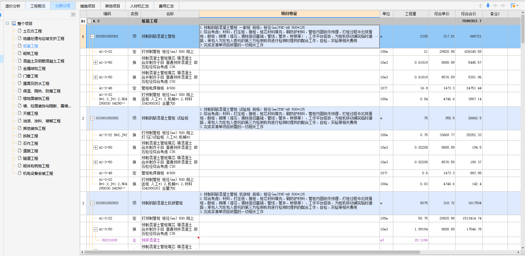Image resolution: width=525 pixels, height=256 pixels.
Task: Click quantity cell 2100
Action: [411, 37]
